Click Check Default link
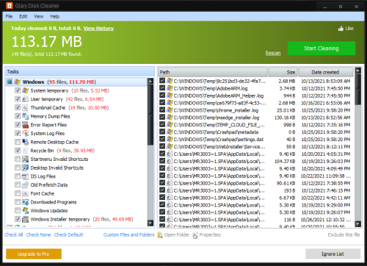Image resolution: width=367 pixels, height=266 pixels. tap(69, 234)
